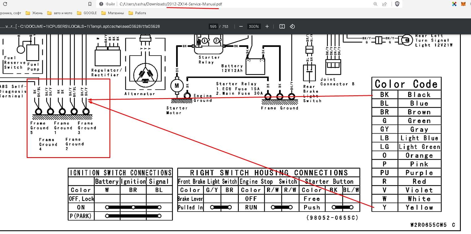
Task: Click the Rear Brake Light Switch label
Action: click(x=312, y=94)
